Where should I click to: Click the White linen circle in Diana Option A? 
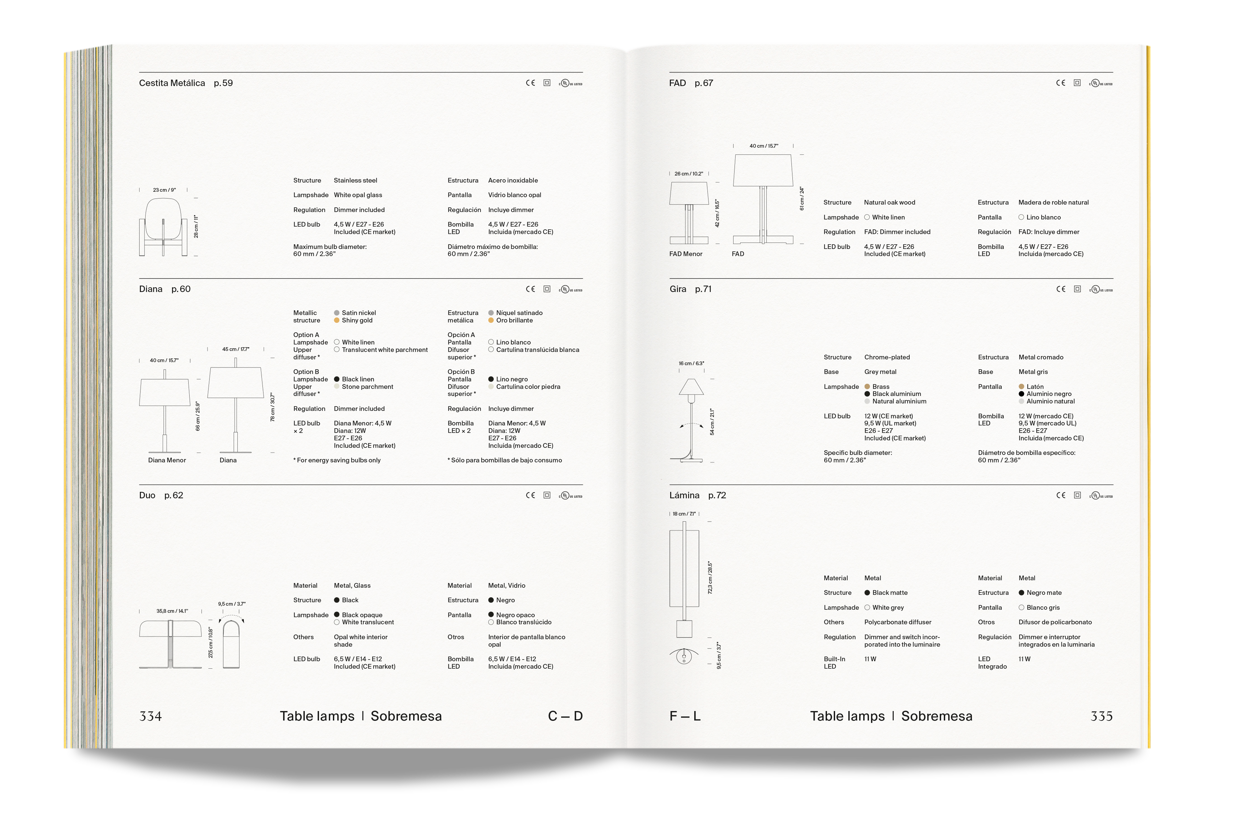(337, 342)
